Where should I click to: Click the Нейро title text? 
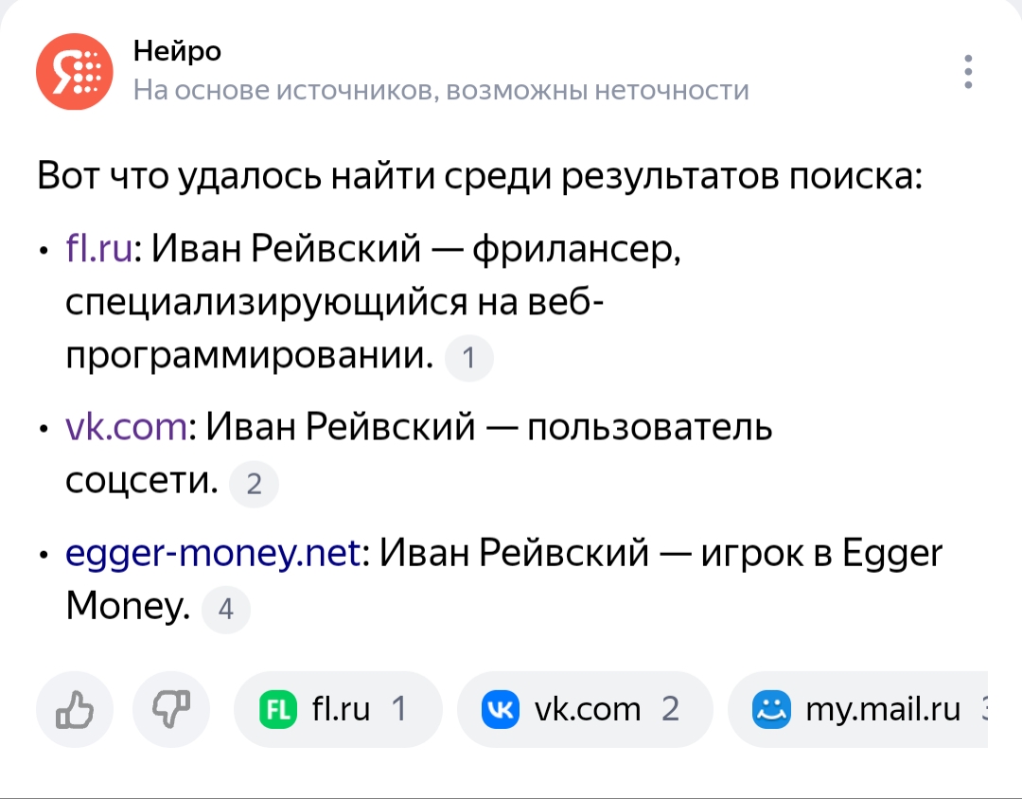(x=177, y=50)
